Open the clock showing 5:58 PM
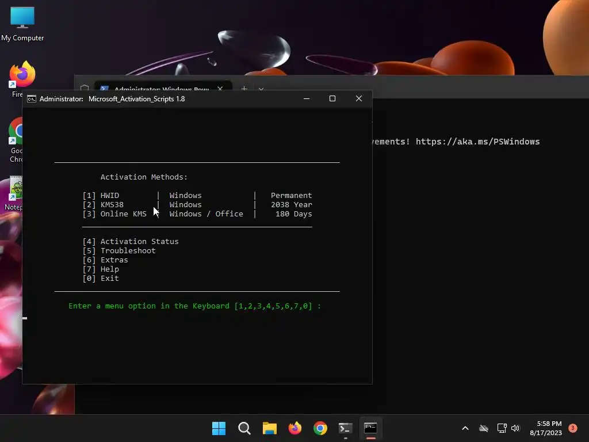Viewport: 589px width, 442px height. coord(546,428)
